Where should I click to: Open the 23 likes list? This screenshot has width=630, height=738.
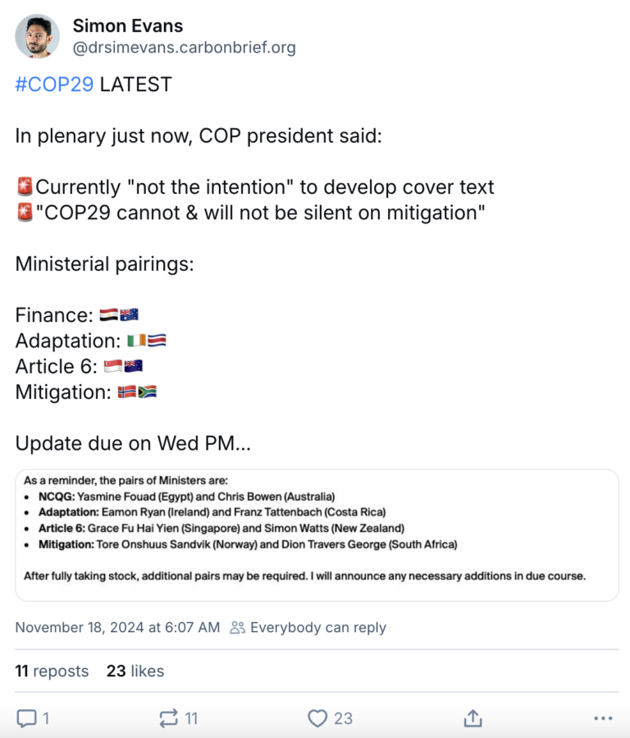(135, 671)
